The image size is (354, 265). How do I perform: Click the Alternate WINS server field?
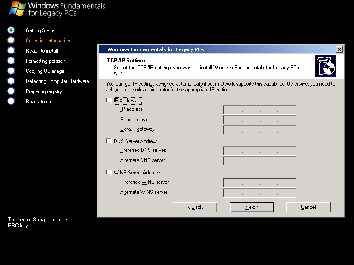(x=260, y=193)
